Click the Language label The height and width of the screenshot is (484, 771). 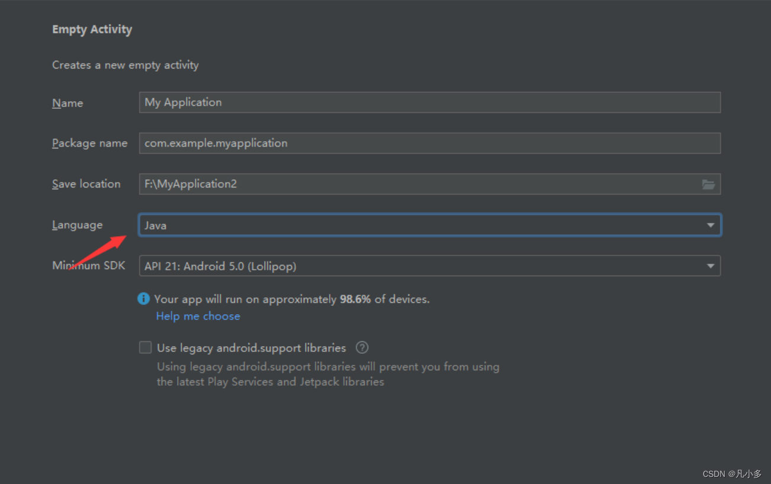(x=77, y=225)
